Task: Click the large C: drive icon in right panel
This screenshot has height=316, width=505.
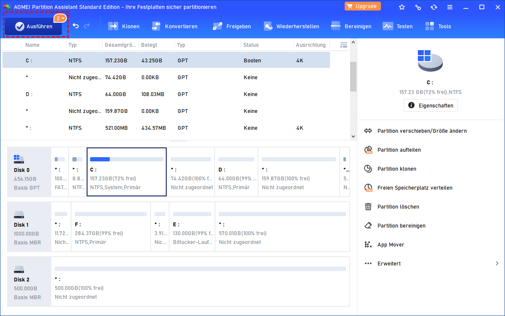Action: pyautogui.click(x=430, y=61)
